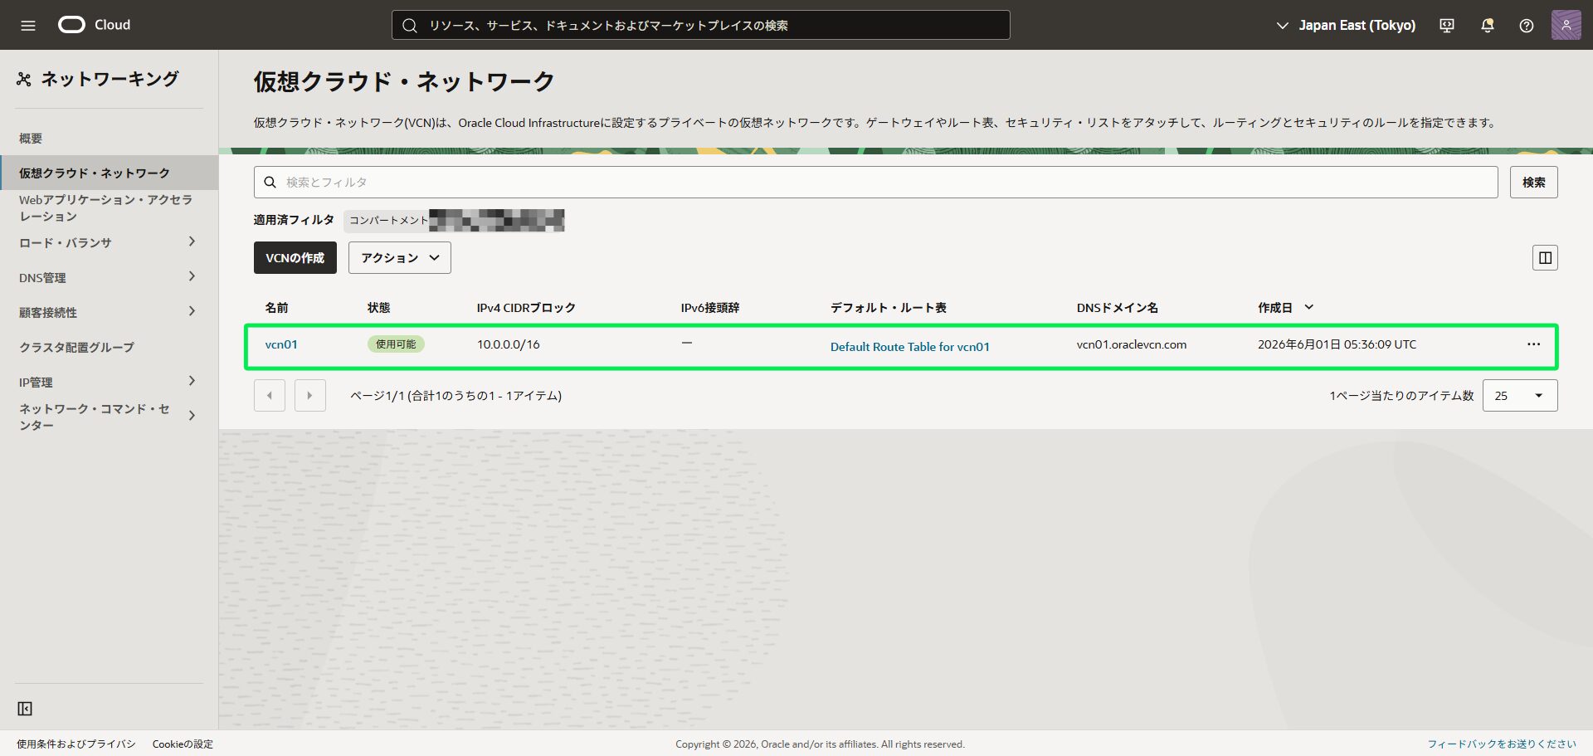Click the 仮想クラウド・ネットワーク page heading

[404, 81]
